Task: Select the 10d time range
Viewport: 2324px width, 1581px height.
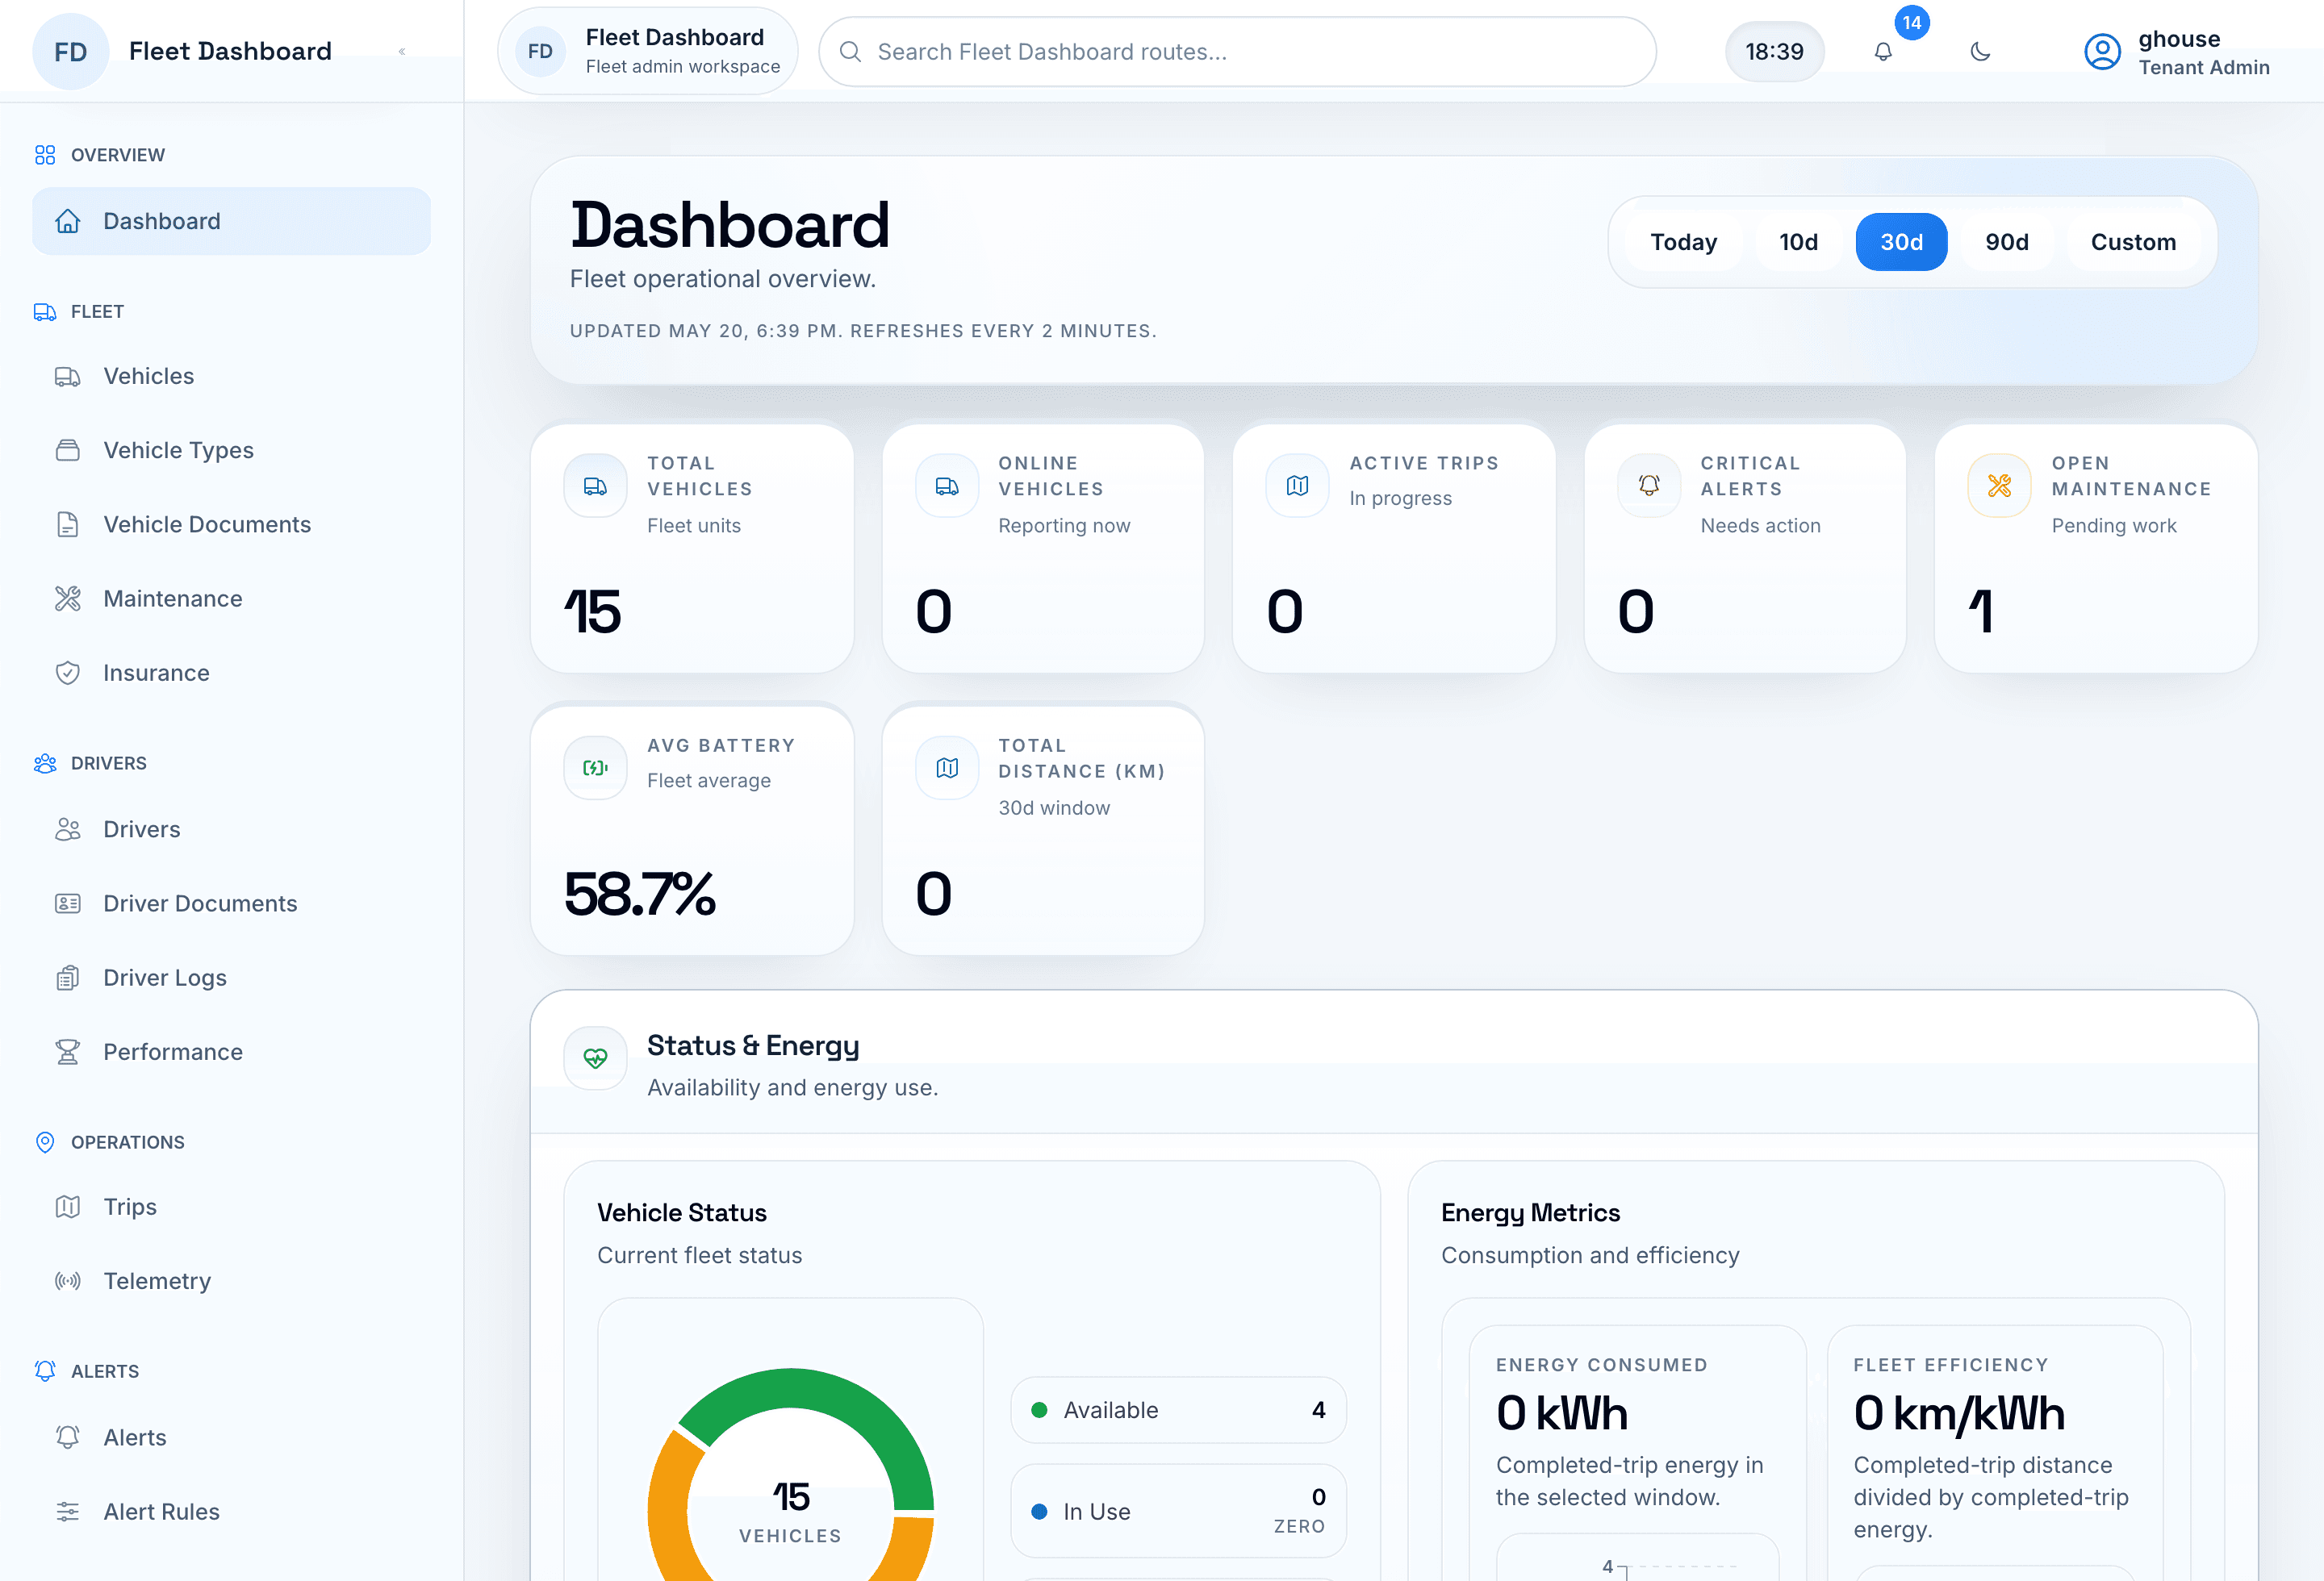Action: pyautogui.click(x=1798, y=242)
